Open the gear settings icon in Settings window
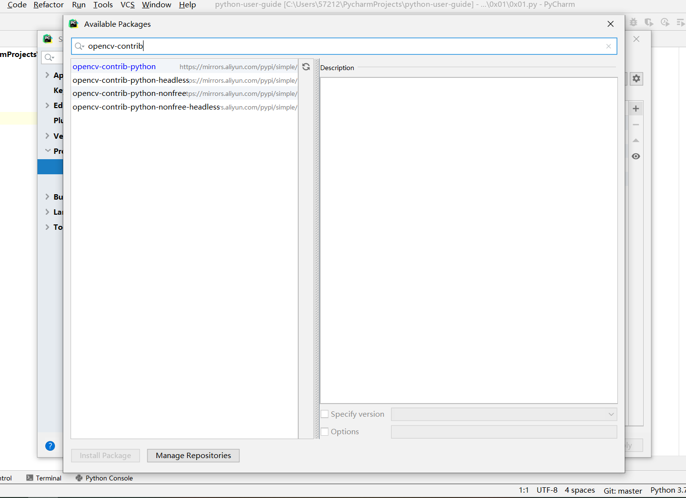686x498 pixels. [x=636, y=78]
